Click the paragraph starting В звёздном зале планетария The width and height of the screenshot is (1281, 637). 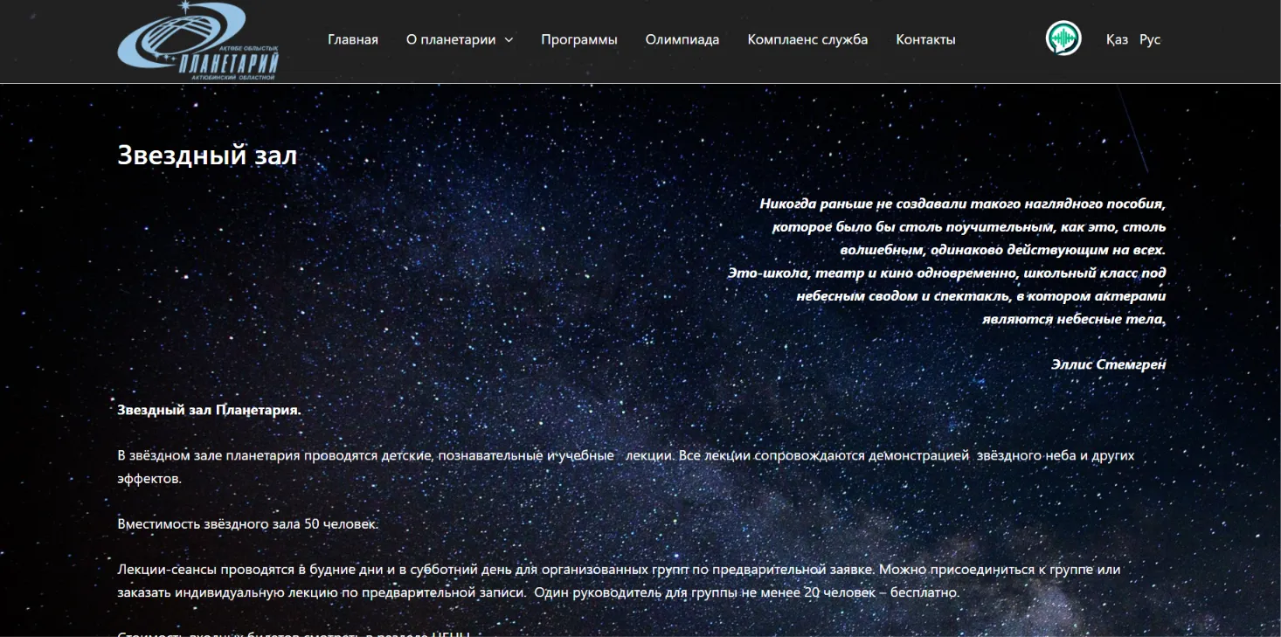626,467
